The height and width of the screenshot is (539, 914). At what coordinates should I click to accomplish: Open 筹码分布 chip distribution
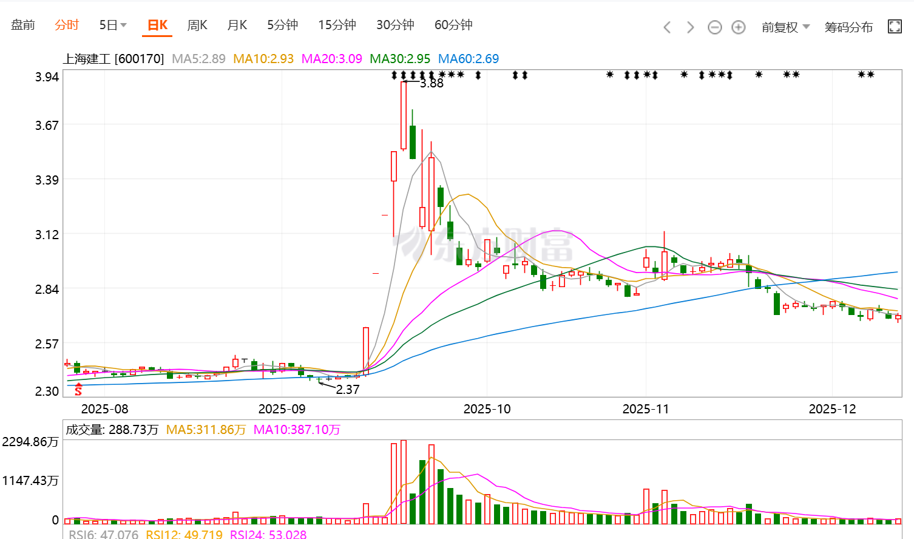848,27
